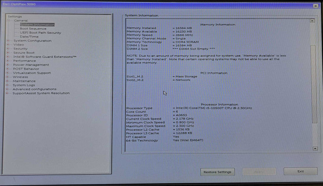Screen dimensions: 323x186
Task: Select Power Management category label
Action: (x=31, y=65)
